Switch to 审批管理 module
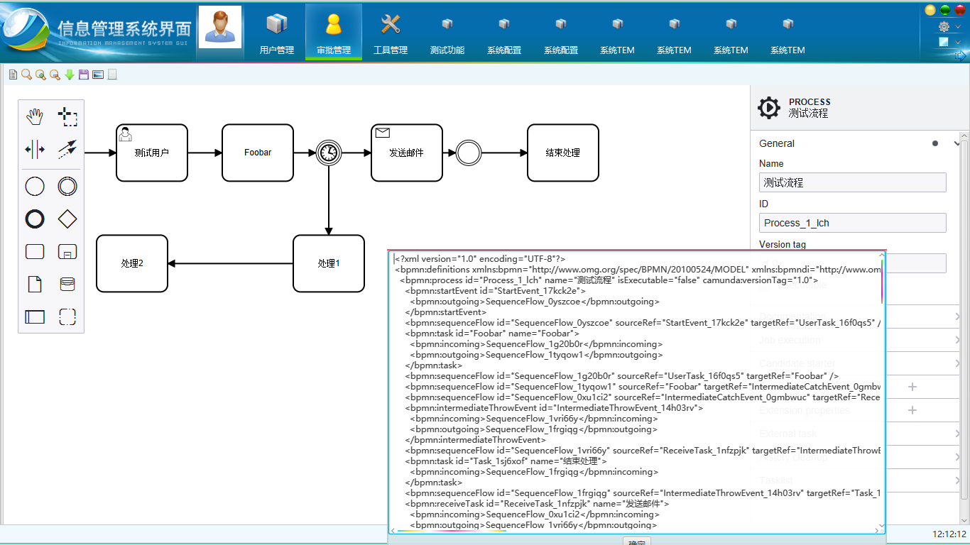 (334, 33)
